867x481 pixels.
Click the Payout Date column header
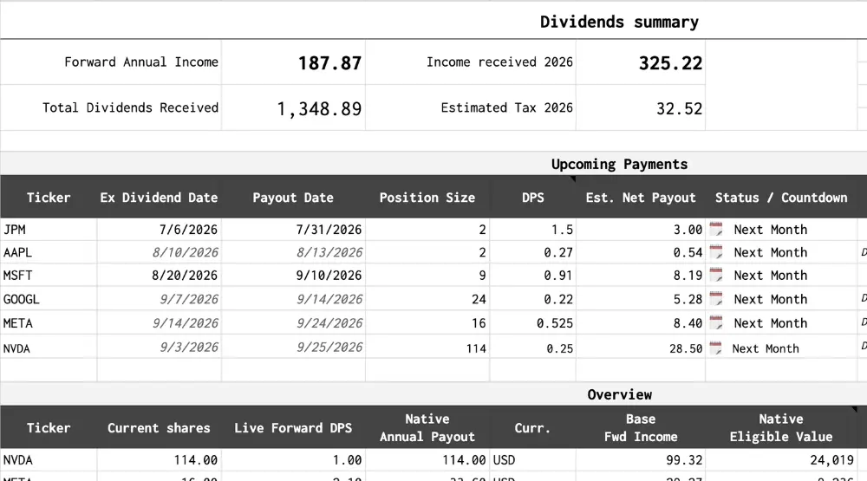(x=293, y=198)
